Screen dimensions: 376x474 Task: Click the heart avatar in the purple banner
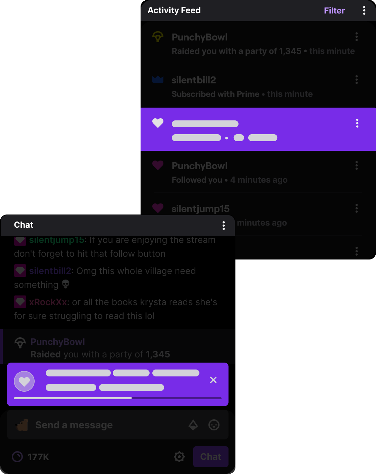pyautogui.click(x=24, y=381)
